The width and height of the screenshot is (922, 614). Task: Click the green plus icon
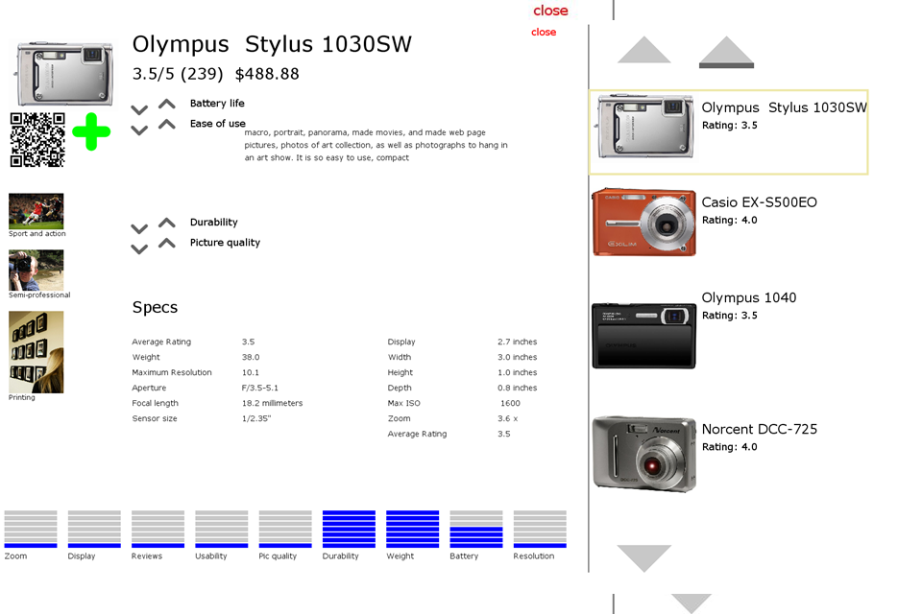91,132
